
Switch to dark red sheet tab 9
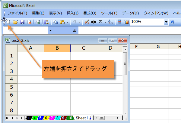pyautogui.click(x=63, y=118)
